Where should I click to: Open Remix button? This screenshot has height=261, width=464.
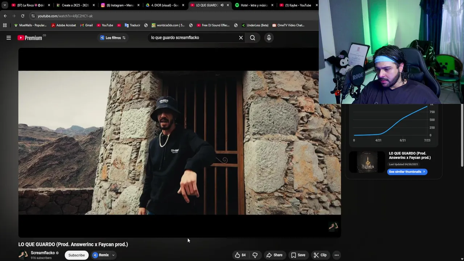101,255
